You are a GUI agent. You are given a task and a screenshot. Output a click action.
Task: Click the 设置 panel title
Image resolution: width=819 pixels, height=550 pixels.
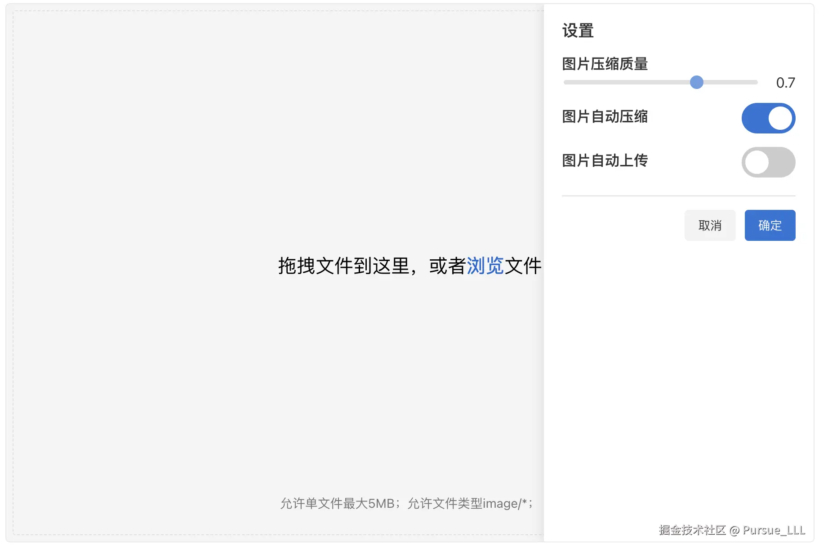click(577, 30)
